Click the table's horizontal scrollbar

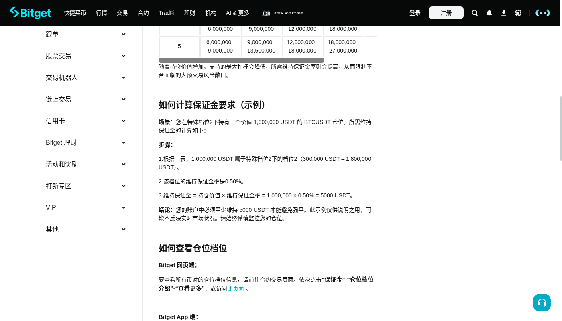click(x=241, y=60)
